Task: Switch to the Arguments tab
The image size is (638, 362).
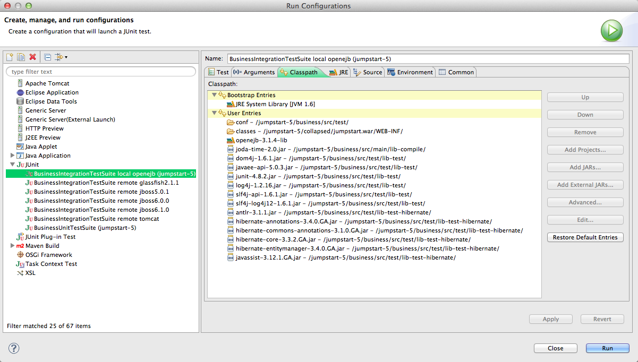Action: click(x=254, y=72)
